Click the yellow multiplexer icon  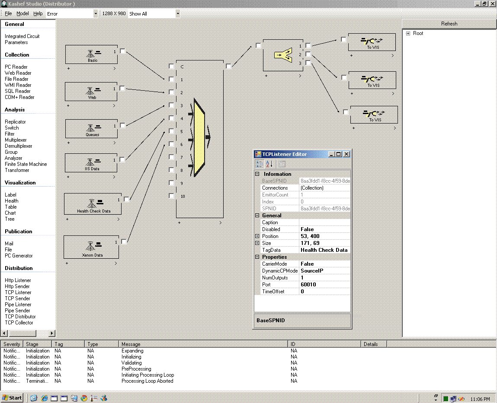200,137
